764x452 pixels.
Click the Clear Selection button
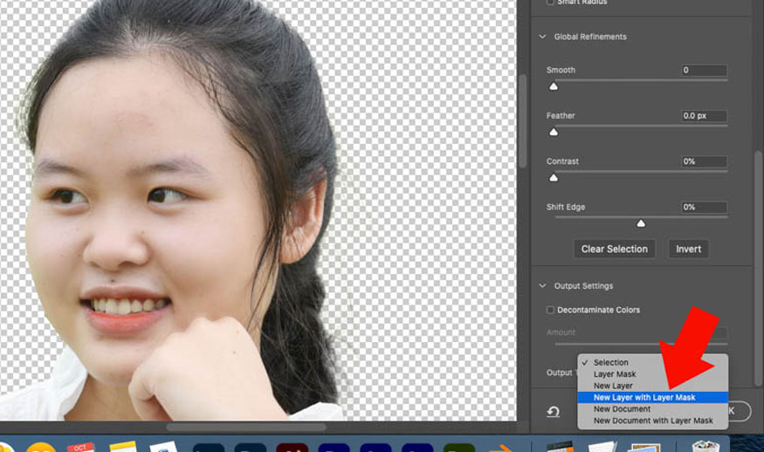coord(615,249)
